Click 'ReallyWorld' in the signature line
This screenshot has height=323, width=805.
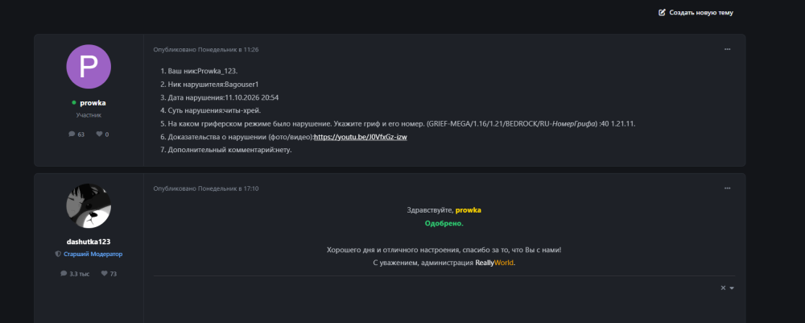(494, 263)
